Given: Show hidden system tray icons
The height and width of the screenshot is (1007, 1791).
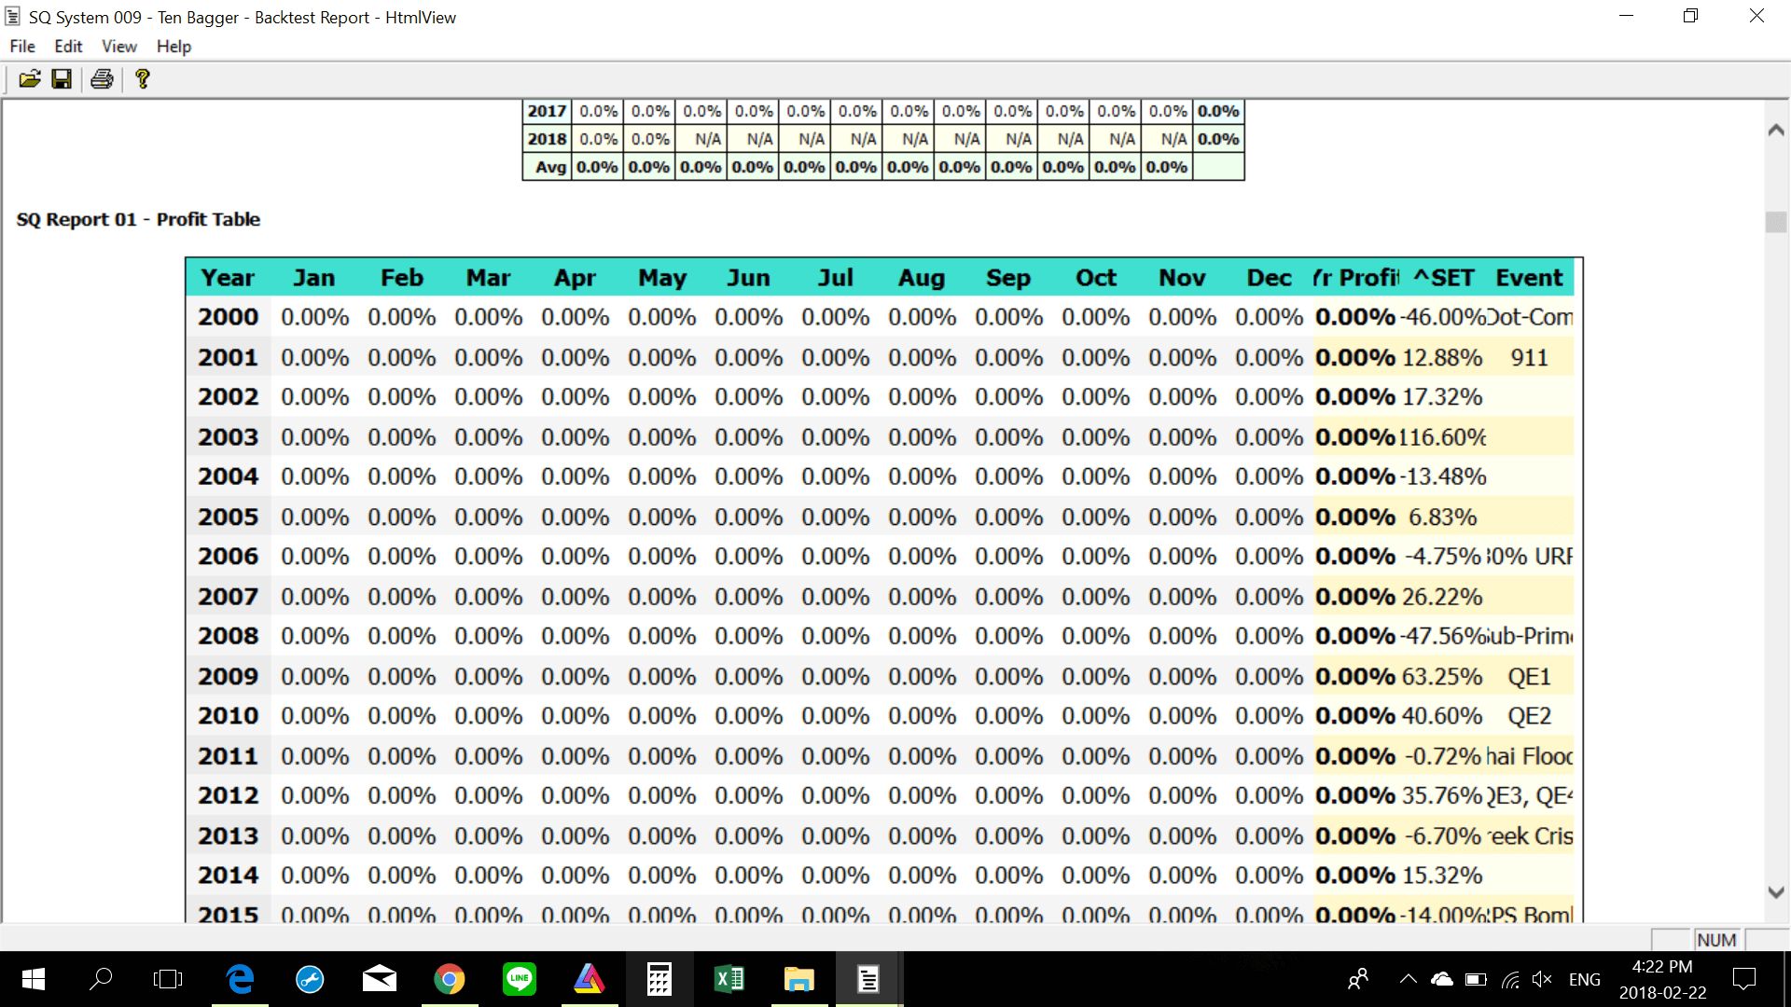Looking at the screenshot, I should (1408, 979).
